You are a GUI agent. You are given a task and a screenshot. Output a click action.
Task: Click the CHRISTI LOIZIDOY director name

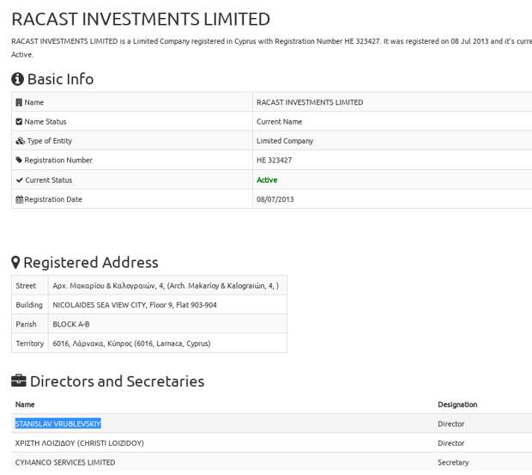tap(80, 443)
